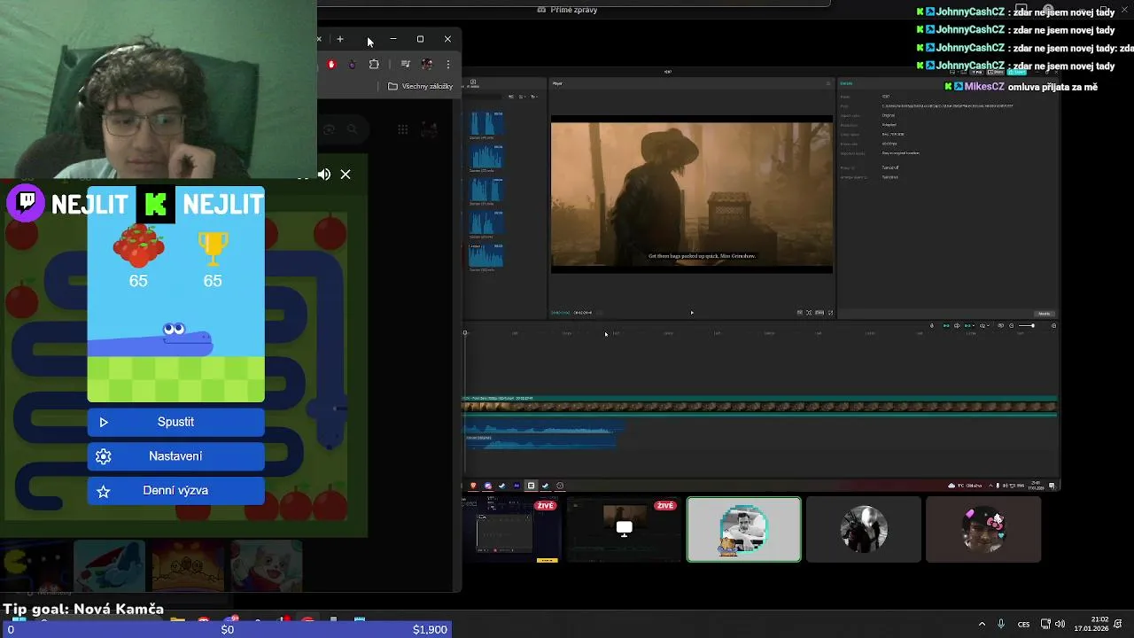Adjust the timeline zoom slider
Viewport: 1134px width, 638px height.
coord(1026,325)
